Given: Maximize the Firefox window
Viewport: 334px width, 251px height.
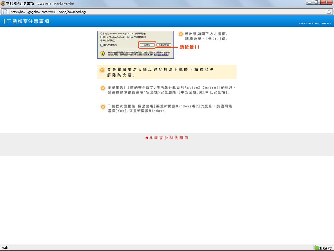Looking at the screenshot, I should coord(316,3).
